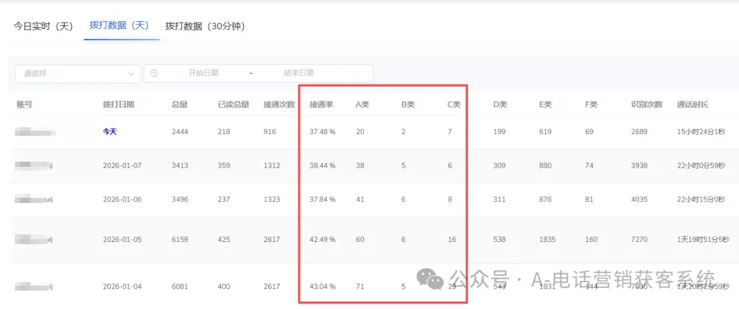Screen dimensions: 739x309
Task: Click the 已读总量 column header
Action: [233, 105]
